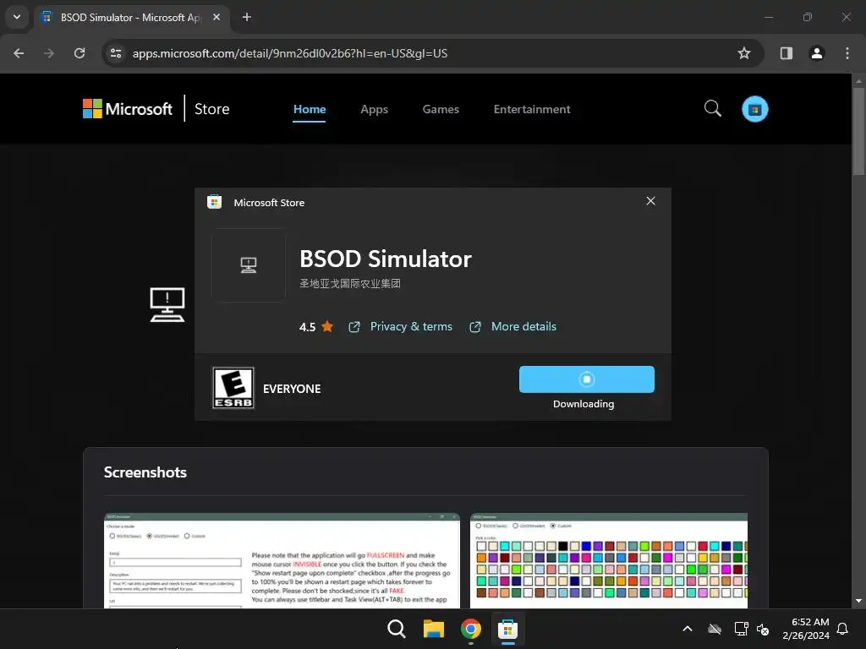Open the Store account avatar
The height and width of the screenshot is (649, 866).
coord(754,109)
